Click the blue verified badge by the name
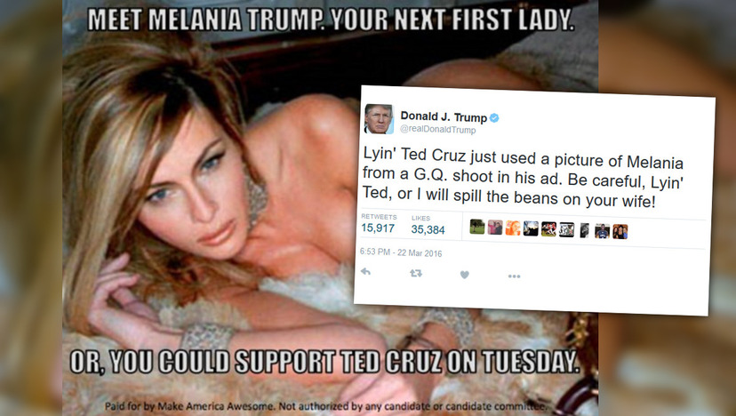 494,118
